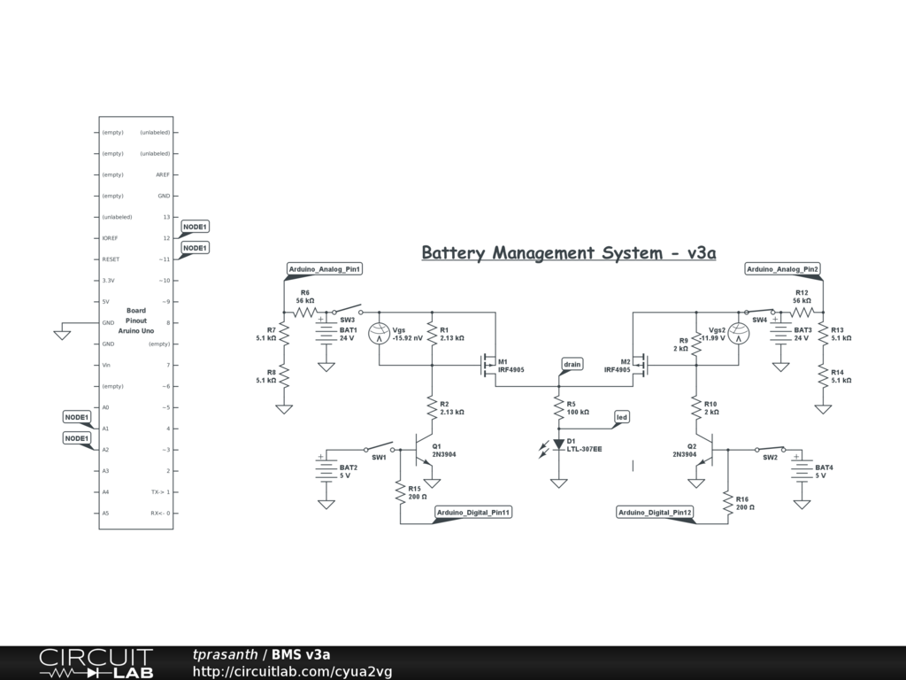This screenshot has width=906, height=680.
Task: Select the BAT4 5 V battery
Action: [802, 471]
